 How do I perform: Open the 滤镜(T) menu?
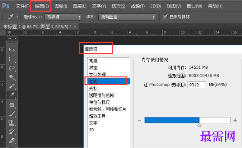(138, 6)
